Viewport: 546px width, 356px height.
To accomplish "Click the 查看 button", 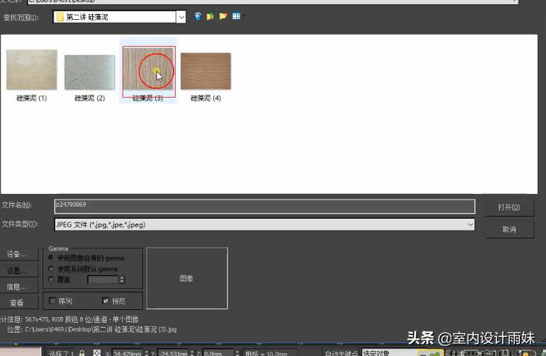I will coord(18,303).
